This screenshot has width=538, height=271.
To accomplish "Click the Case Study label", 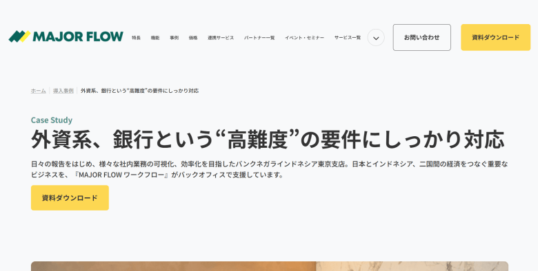I will coord(52,120).
